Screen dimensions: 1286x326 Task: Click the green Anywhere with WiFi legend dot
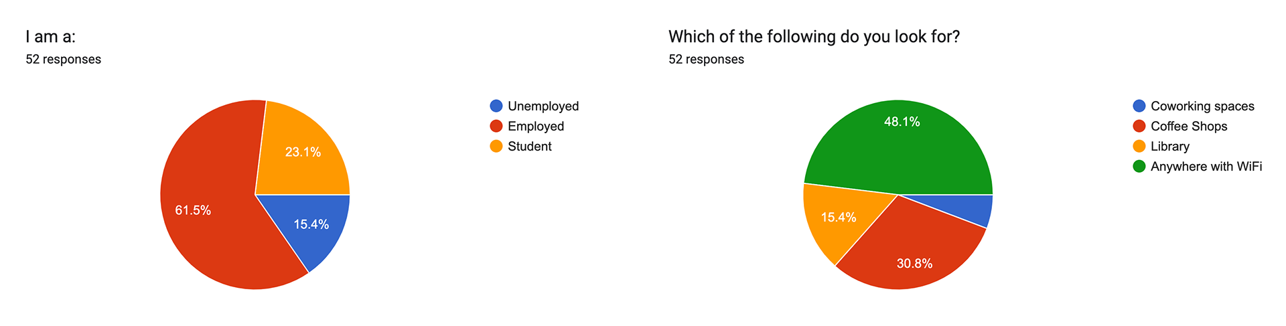[x=1139, y=166]
